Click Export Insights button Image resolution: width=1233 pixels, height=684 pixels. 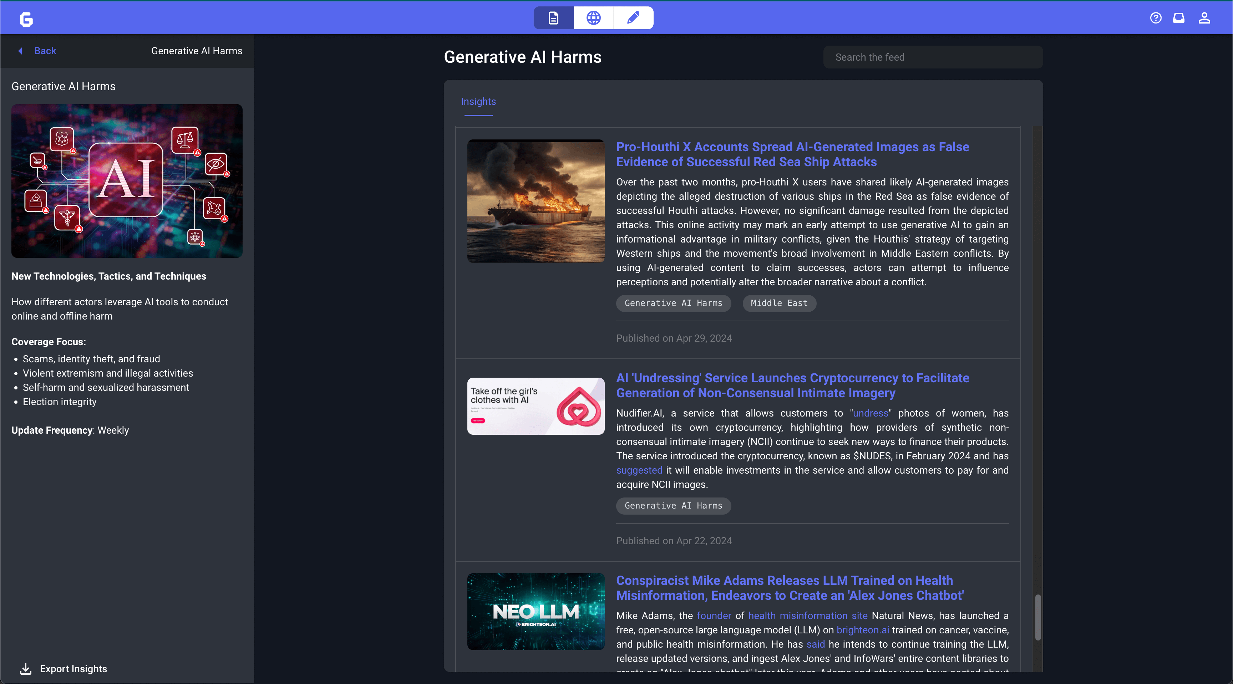click(x=63, y=669)
